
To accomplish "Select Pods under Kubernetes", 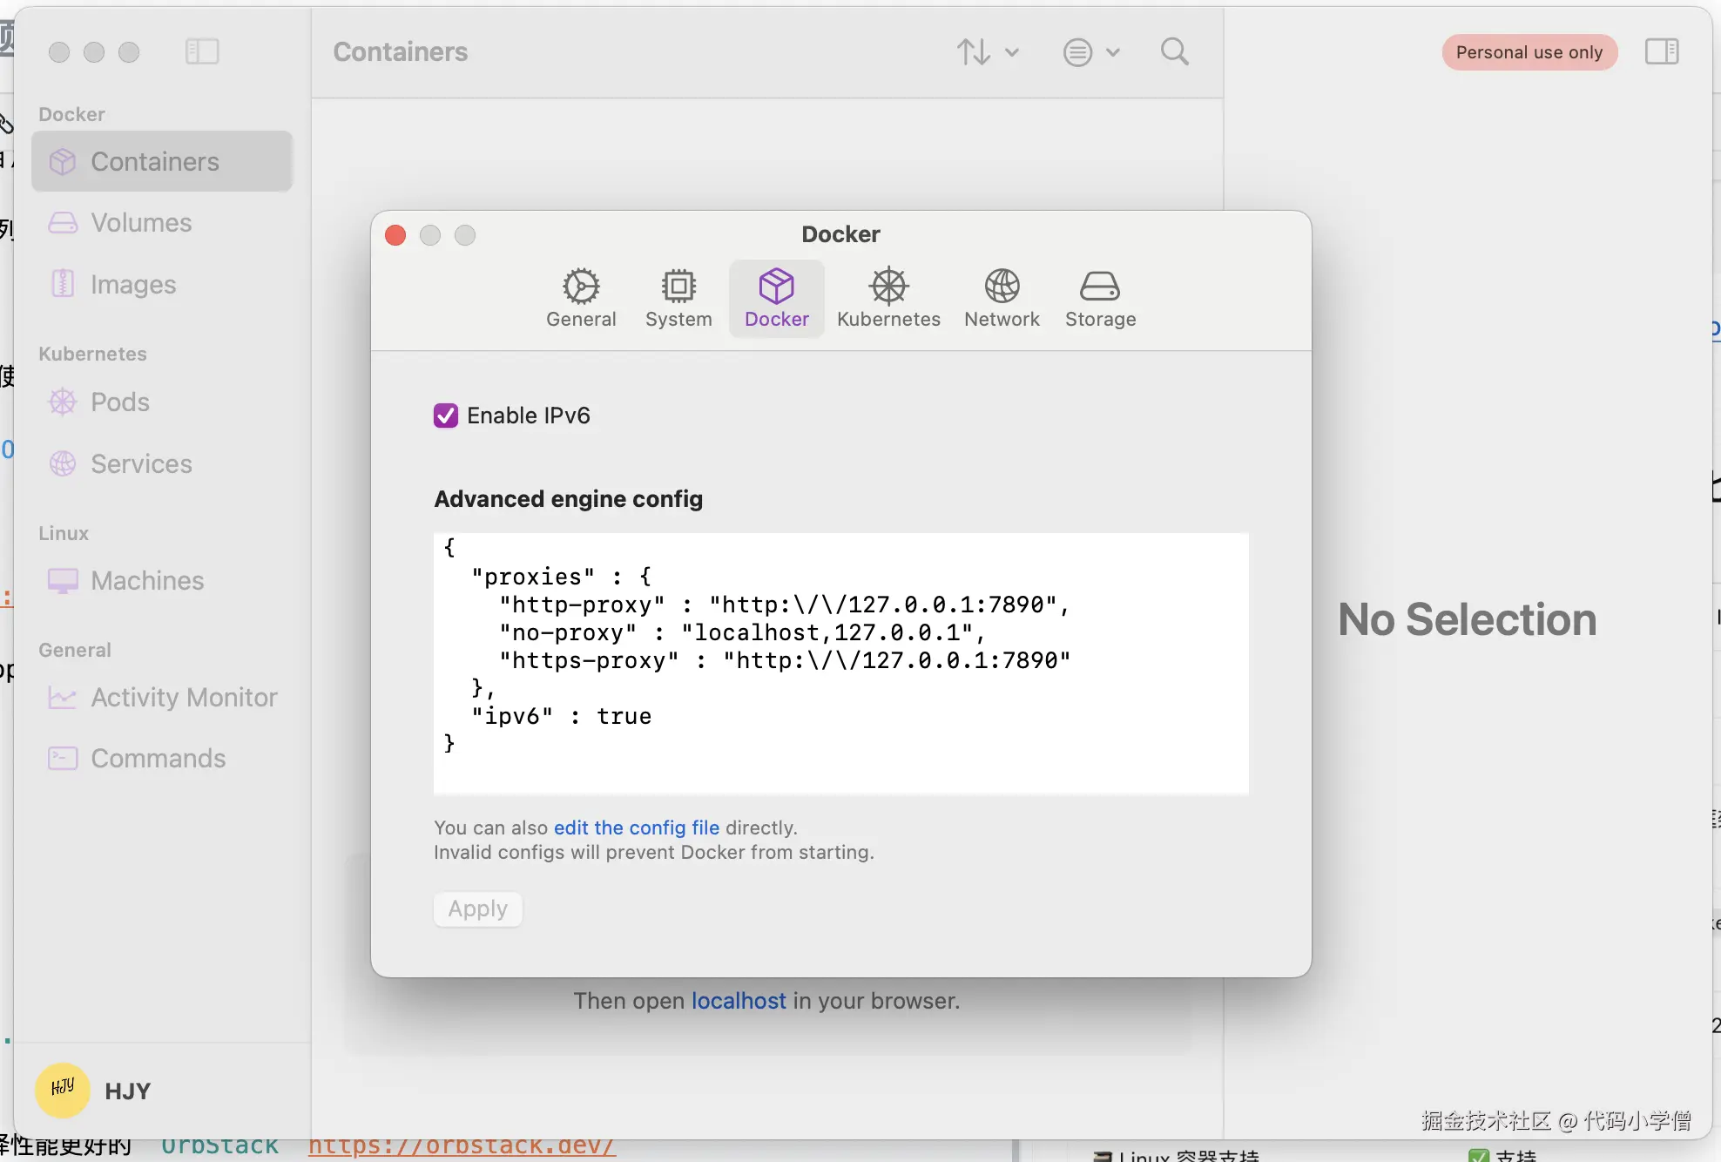I will 120,402.
